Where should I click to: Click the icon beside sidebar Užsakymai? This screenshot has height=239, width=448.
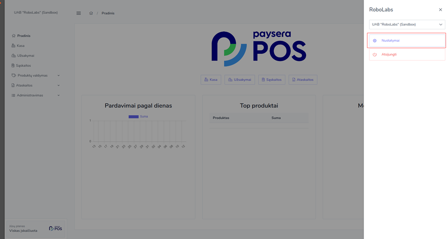(13, 56)
